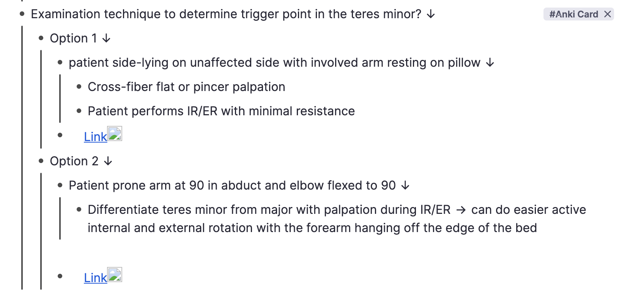
Task: Click bullet beside 'patient side-lying on unaffected side'
Action: [x=60, y=63]
